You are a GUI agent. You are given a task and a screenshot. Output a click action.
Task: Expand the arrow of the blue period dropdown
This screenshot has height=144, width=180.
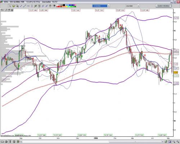click(108, 6)
